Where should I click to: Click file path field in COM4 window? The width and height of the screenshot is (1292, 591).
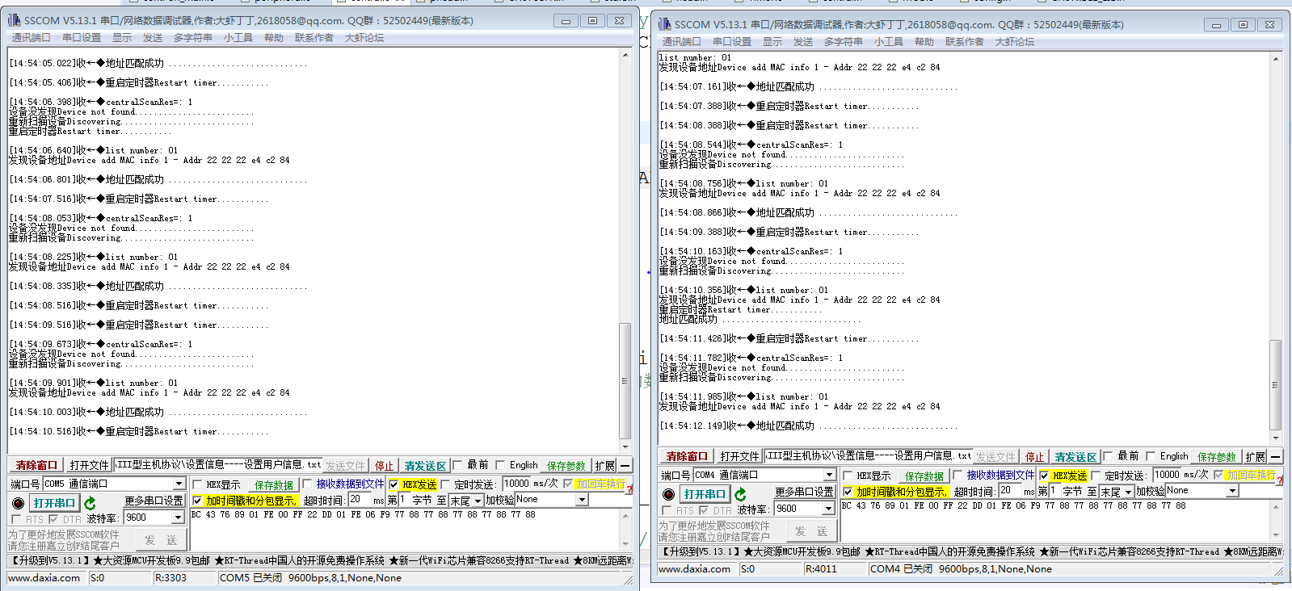tap(868, 456)
